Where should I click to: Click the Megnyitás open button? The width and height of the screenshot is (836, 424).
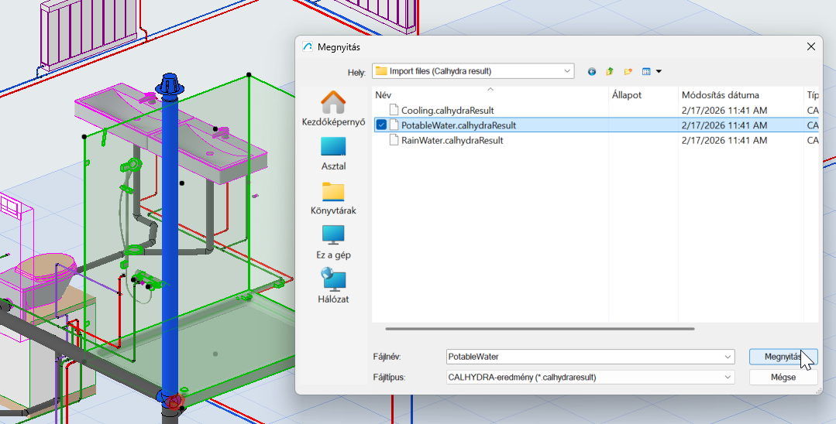[x=783, y=357]
